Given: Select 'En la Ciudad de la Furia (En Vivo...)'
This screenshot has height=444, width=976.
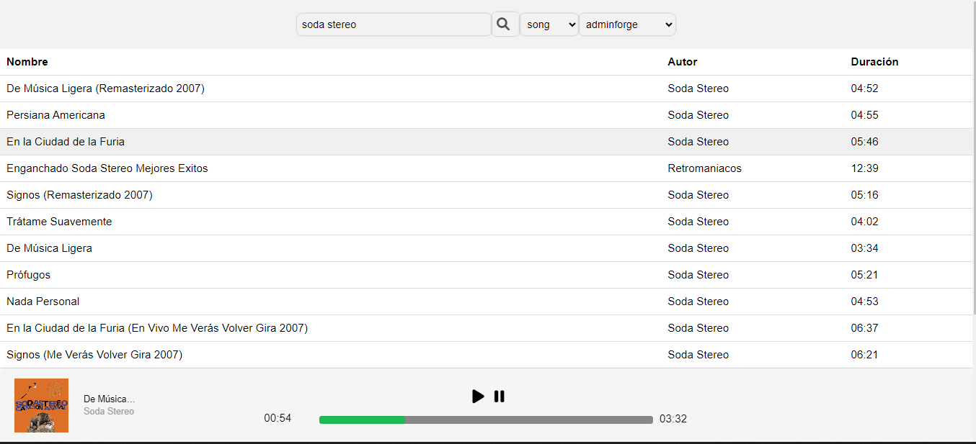Looking at the screenshot, I should click(157, 328).
